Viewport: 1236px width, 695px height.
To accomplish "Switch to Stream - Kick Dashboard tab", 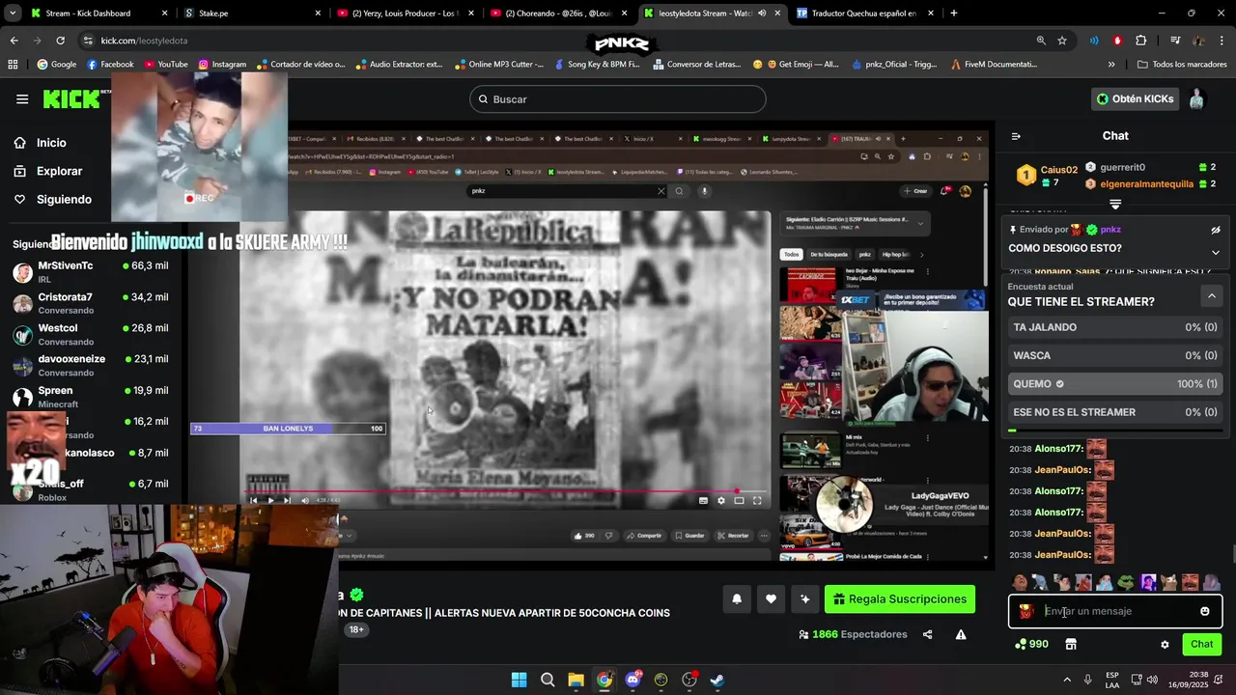I will [97, 14].
